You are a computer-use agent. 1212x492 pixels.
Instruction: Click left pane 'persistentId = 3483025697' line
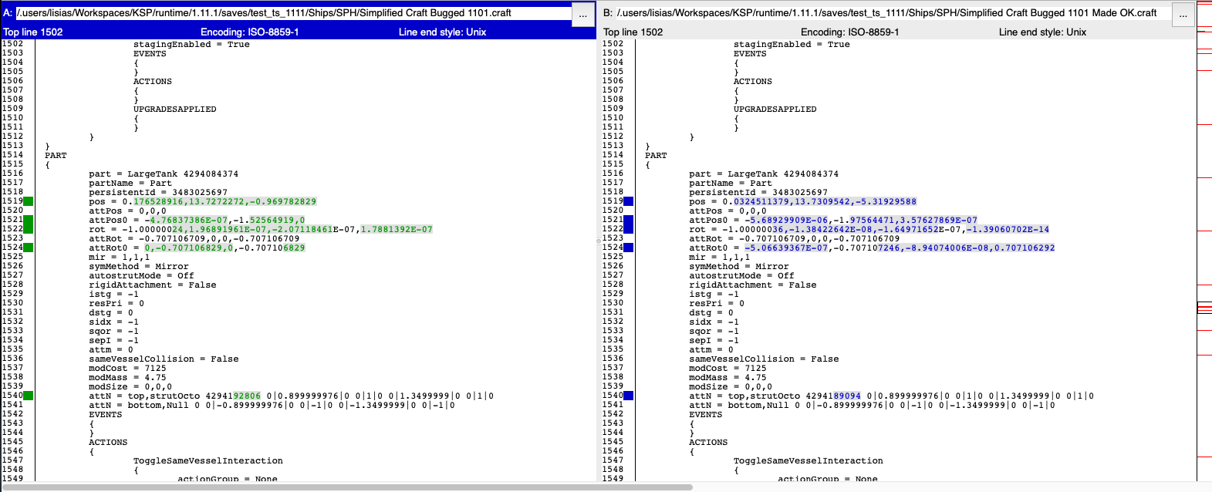158,192
